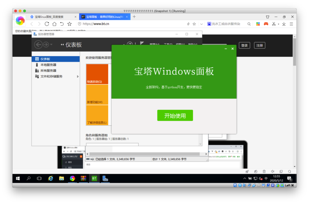Click the Server Manager taskbar icon

pyautogui.click(x=105, y=178)
